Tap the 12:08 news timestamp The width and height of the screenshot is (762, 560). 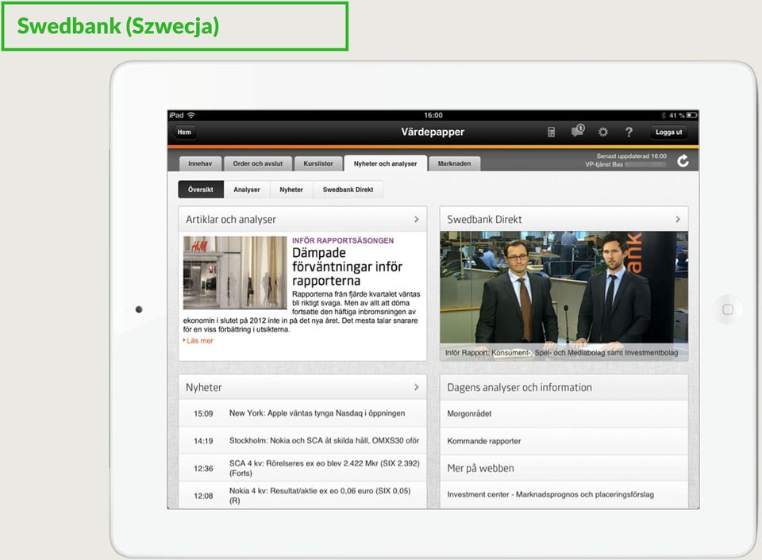[x=203, y=496]
